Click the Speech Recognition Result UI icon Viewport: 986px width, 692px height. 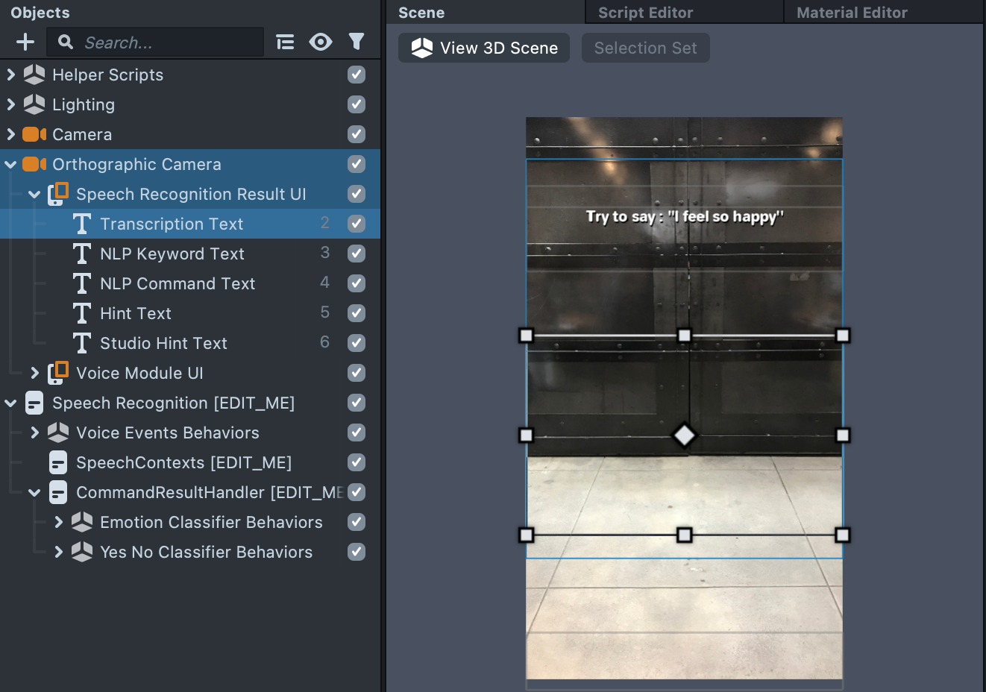point(58,194)
